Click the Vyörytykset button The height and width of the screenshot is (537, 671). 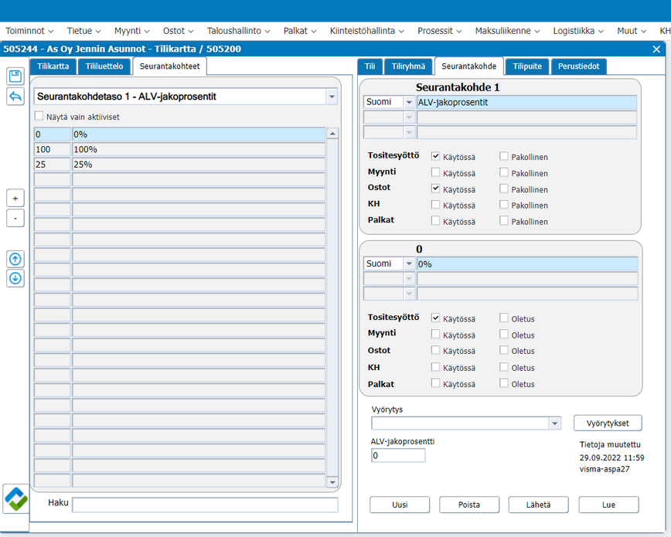[608, 423]
